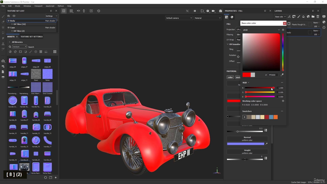Click the hex color value field

click(x=274, y=75)
